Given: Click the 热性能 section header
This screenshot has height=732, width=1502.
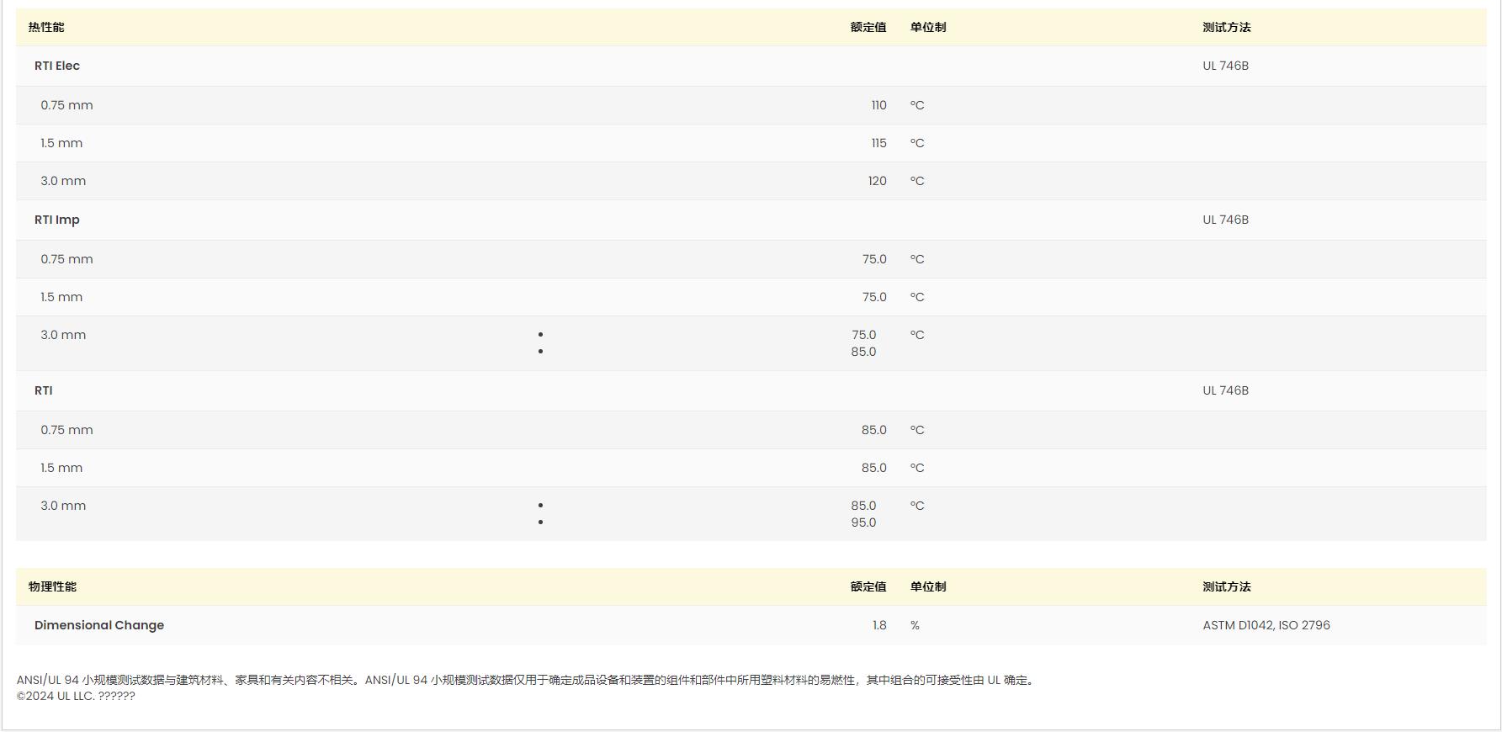Looking at the screenshot, I should [46, 27].
